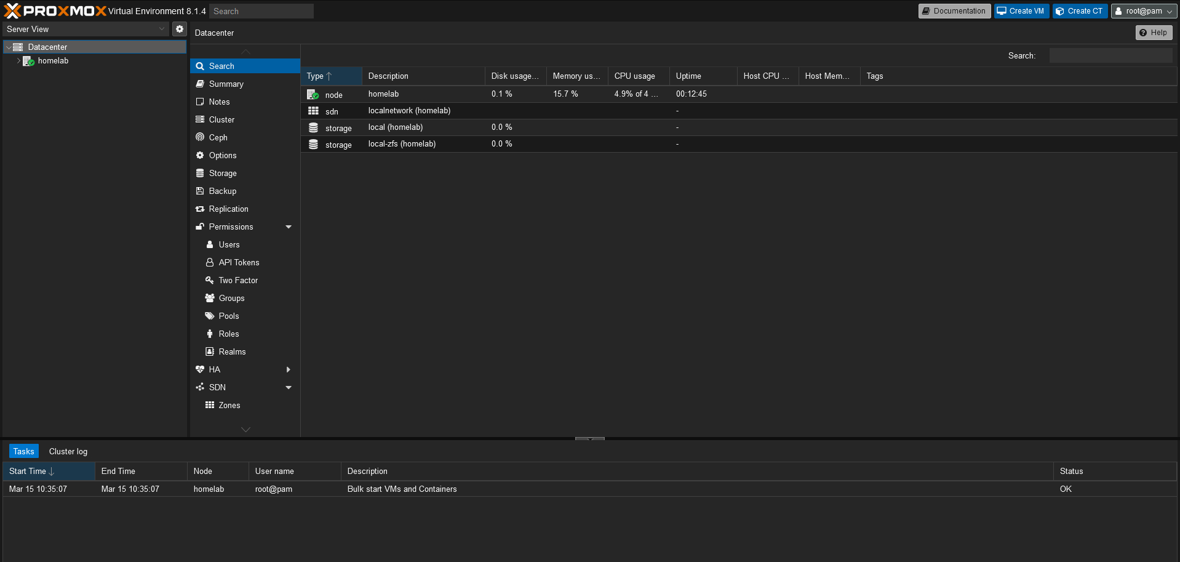Select the Summary menu entry
1180x562 pixels.
pyautogui.click(x=226, y=84)
